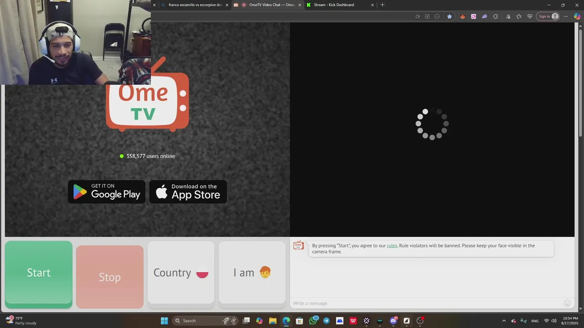
Task: Click the ENG language indicator
Action: tap(535, 321)
